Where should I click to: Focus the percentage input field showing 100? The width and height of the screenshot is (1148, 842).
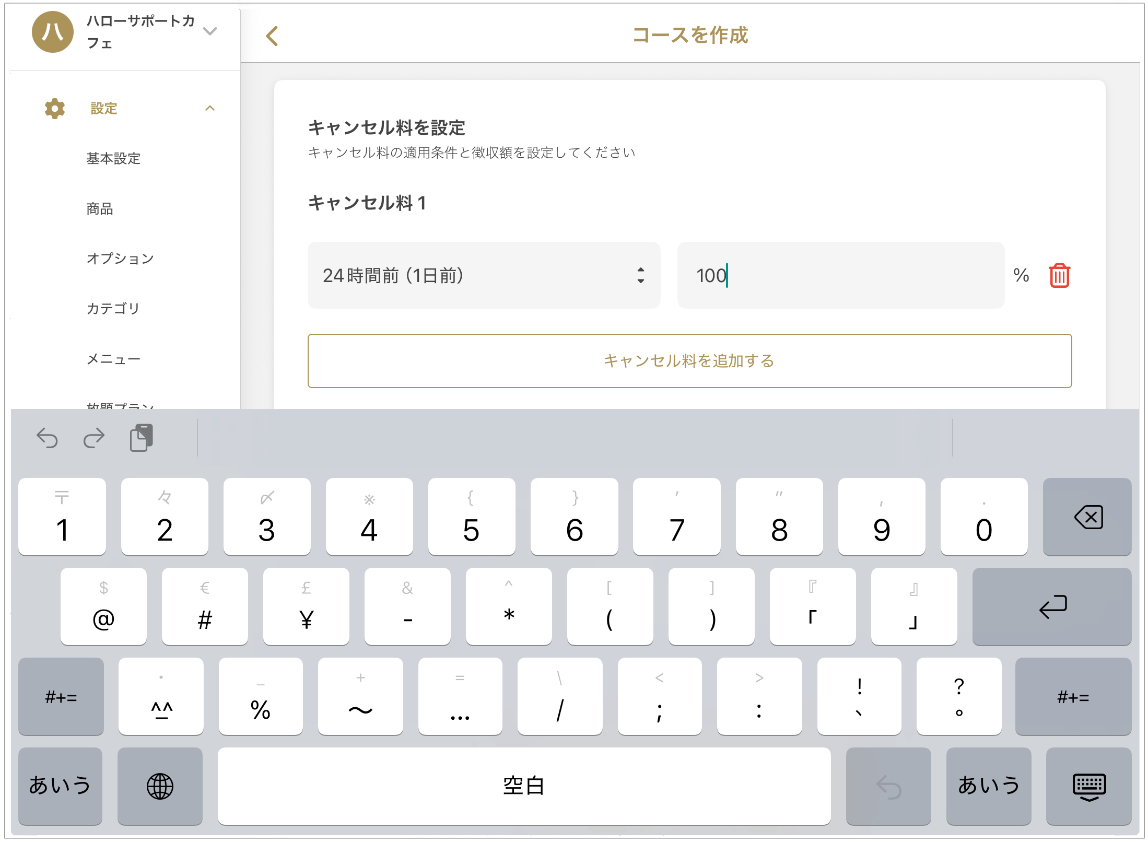(841, 275)
